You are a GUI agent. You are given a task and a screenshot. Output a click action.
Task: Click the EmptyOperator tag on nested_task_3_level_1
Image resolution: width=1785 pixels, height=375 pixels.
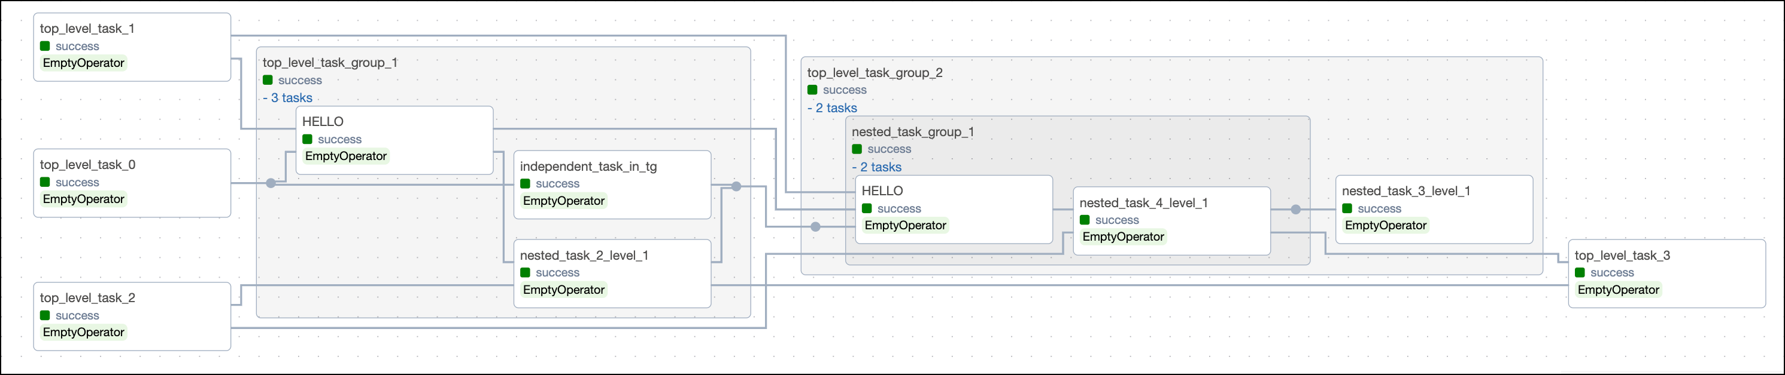pos(1386,226)
